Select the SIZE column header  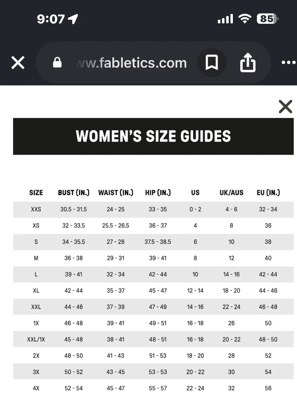pyautogui.click(x=36, y=193)
